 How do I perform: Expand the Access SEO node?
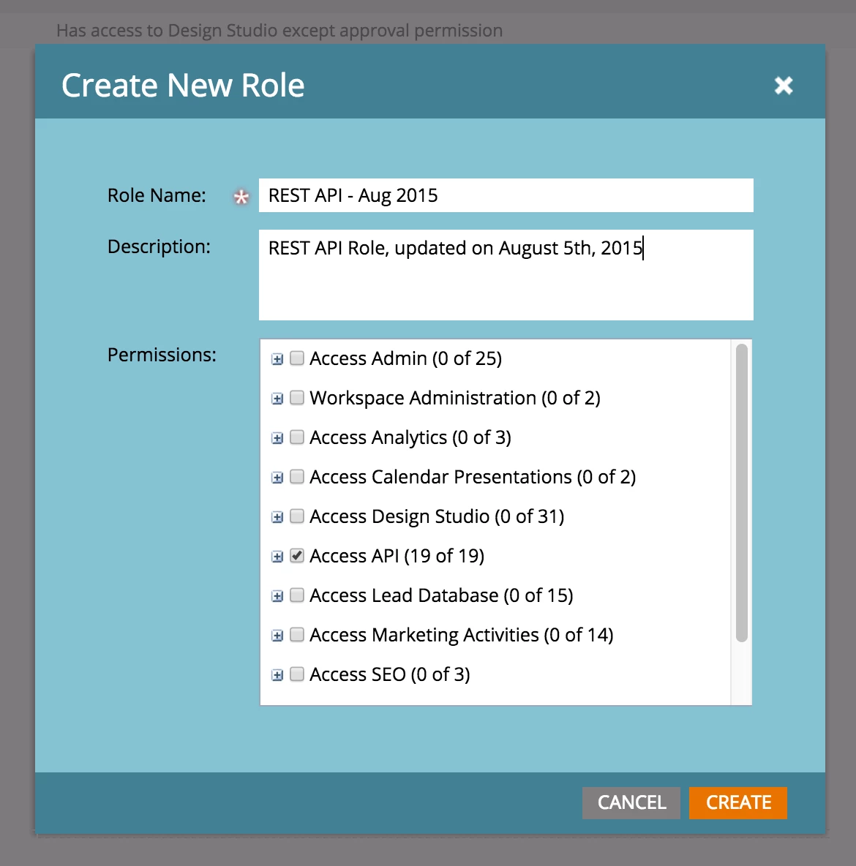277,675
